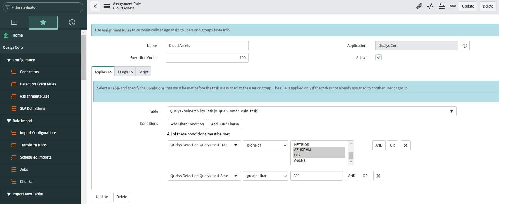517x207 pixels.
Task: Click the navigator sidebar scrollbar
Action: 84,57
